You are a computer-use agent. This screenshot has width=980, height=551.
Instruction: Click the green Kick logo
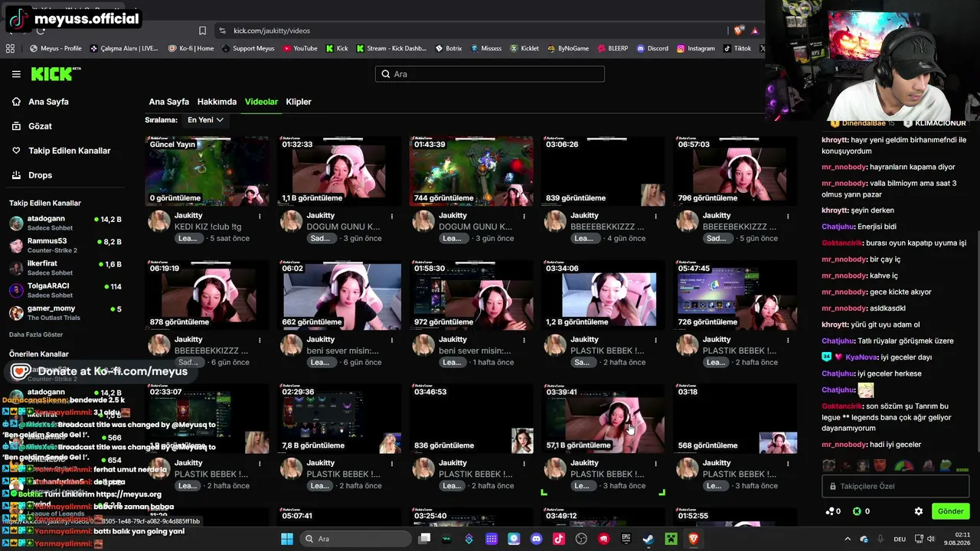tap(55, 73)
